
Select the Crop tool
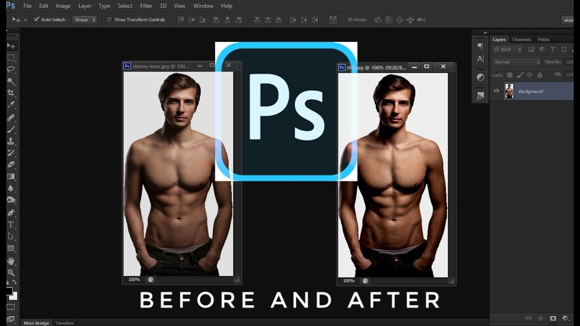(11, 93)
